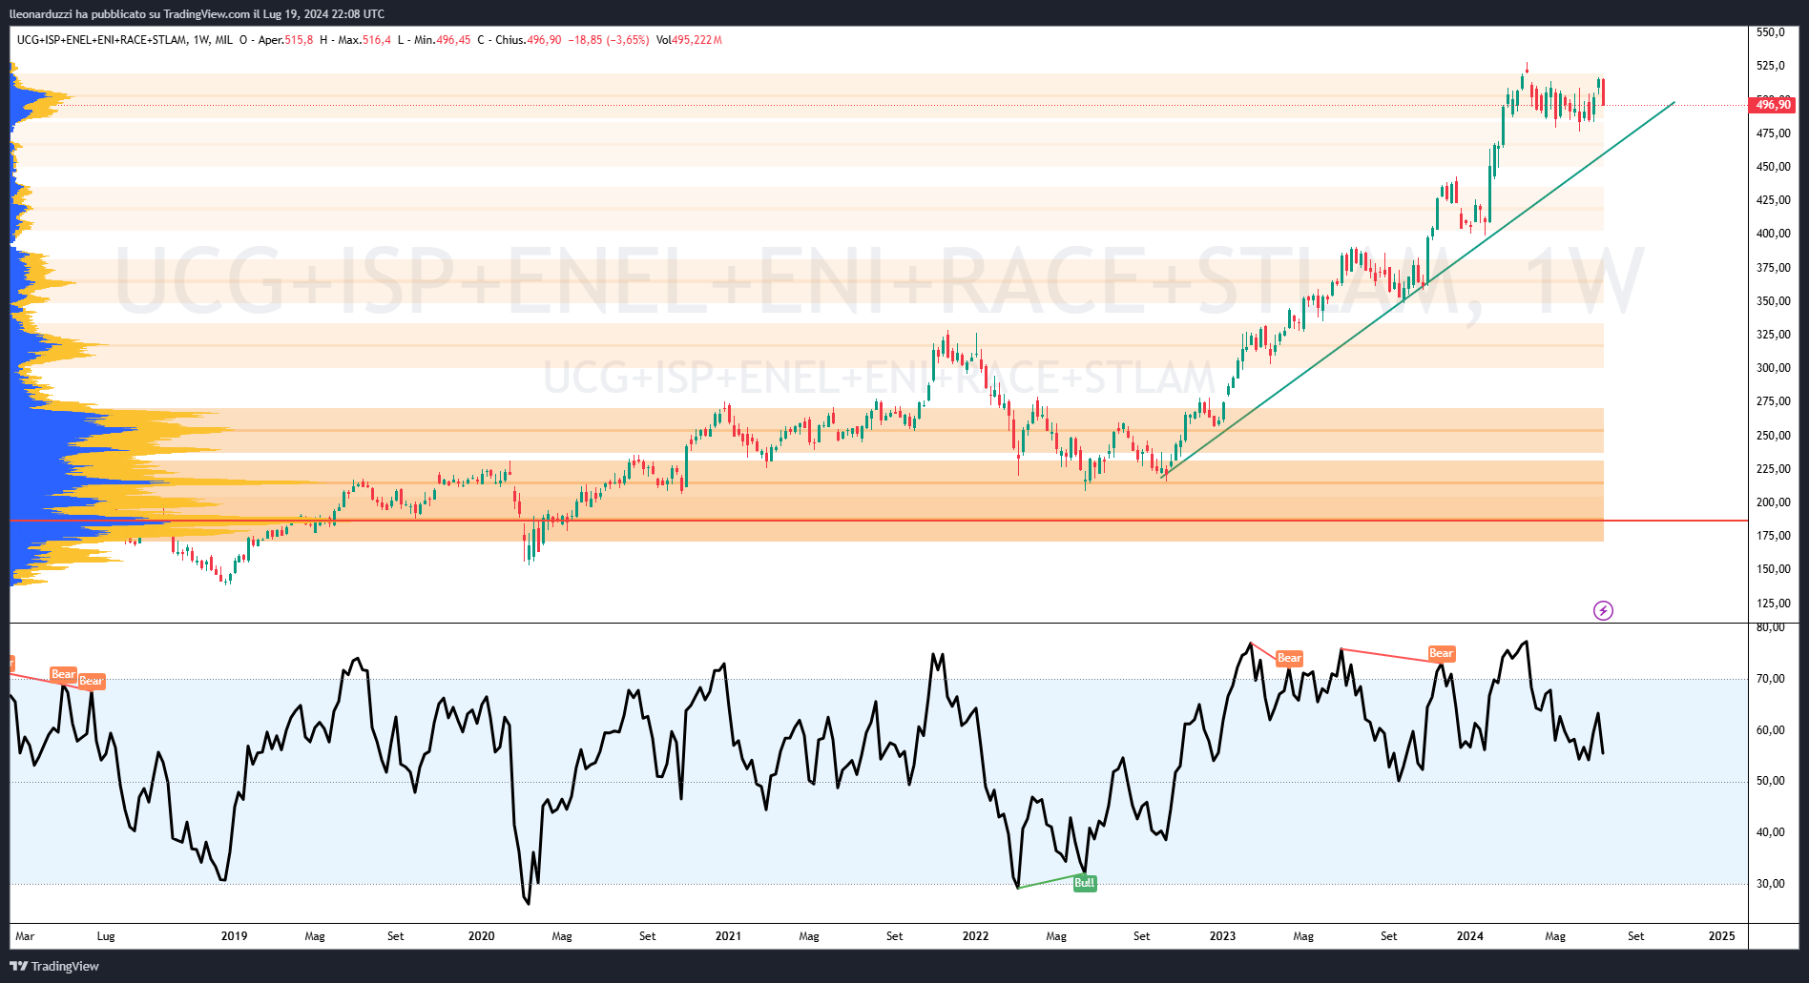Click the volume value Vol495,222M
Screen dimensions: 1809x983
pos(689,40)
